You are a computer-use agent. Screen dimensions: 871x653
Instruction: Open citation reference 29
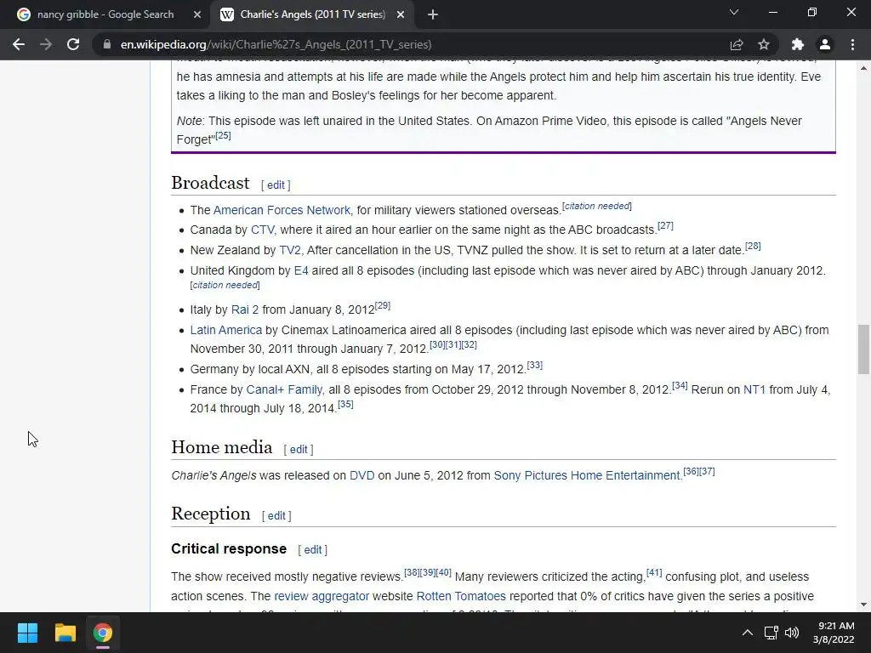(x=383, y=305)
